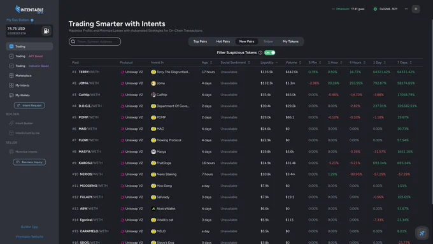The width and height of the screenshot is (433, 244).
Task: Click the 74.75 USD gas balance
Action: click(x=16, y=29)
